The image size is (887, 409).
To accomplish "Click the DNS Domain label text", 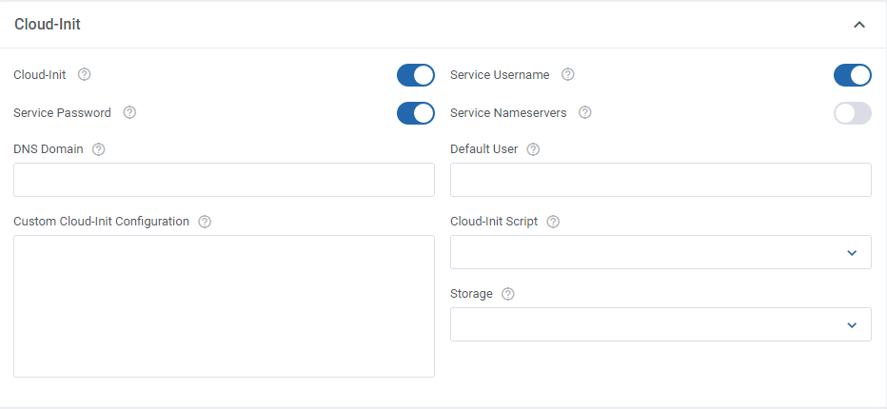I will (49, 149).
